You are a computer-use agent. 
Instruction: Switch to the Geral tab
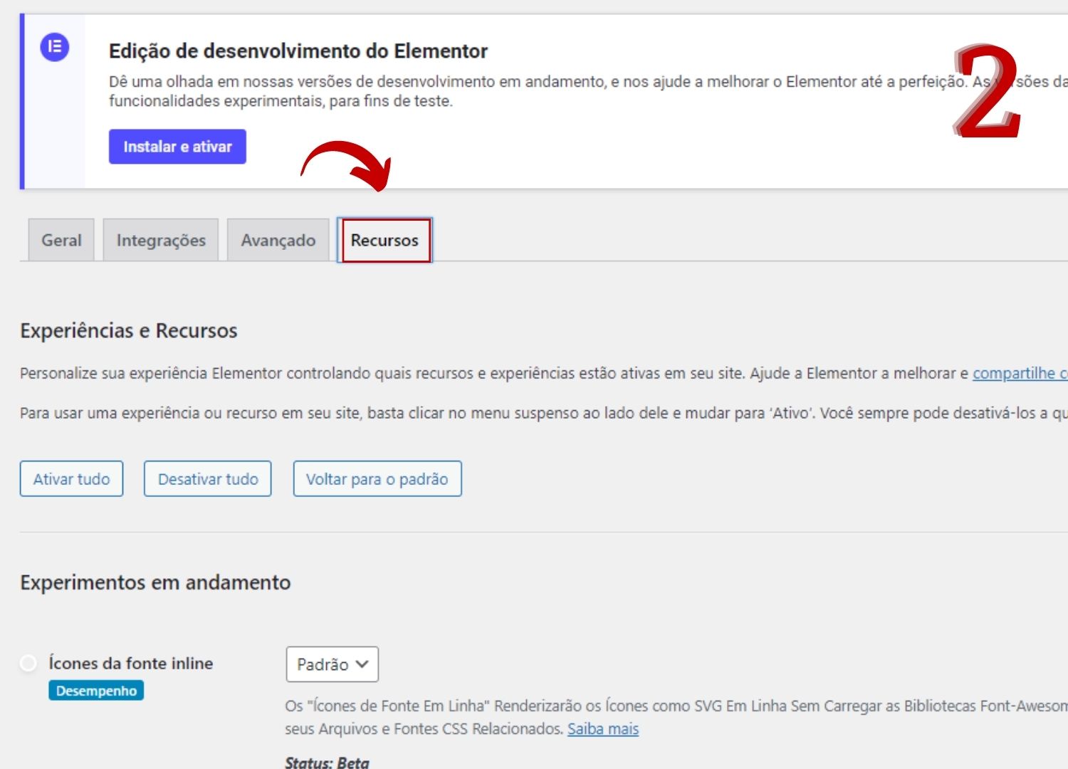point(61,240)
